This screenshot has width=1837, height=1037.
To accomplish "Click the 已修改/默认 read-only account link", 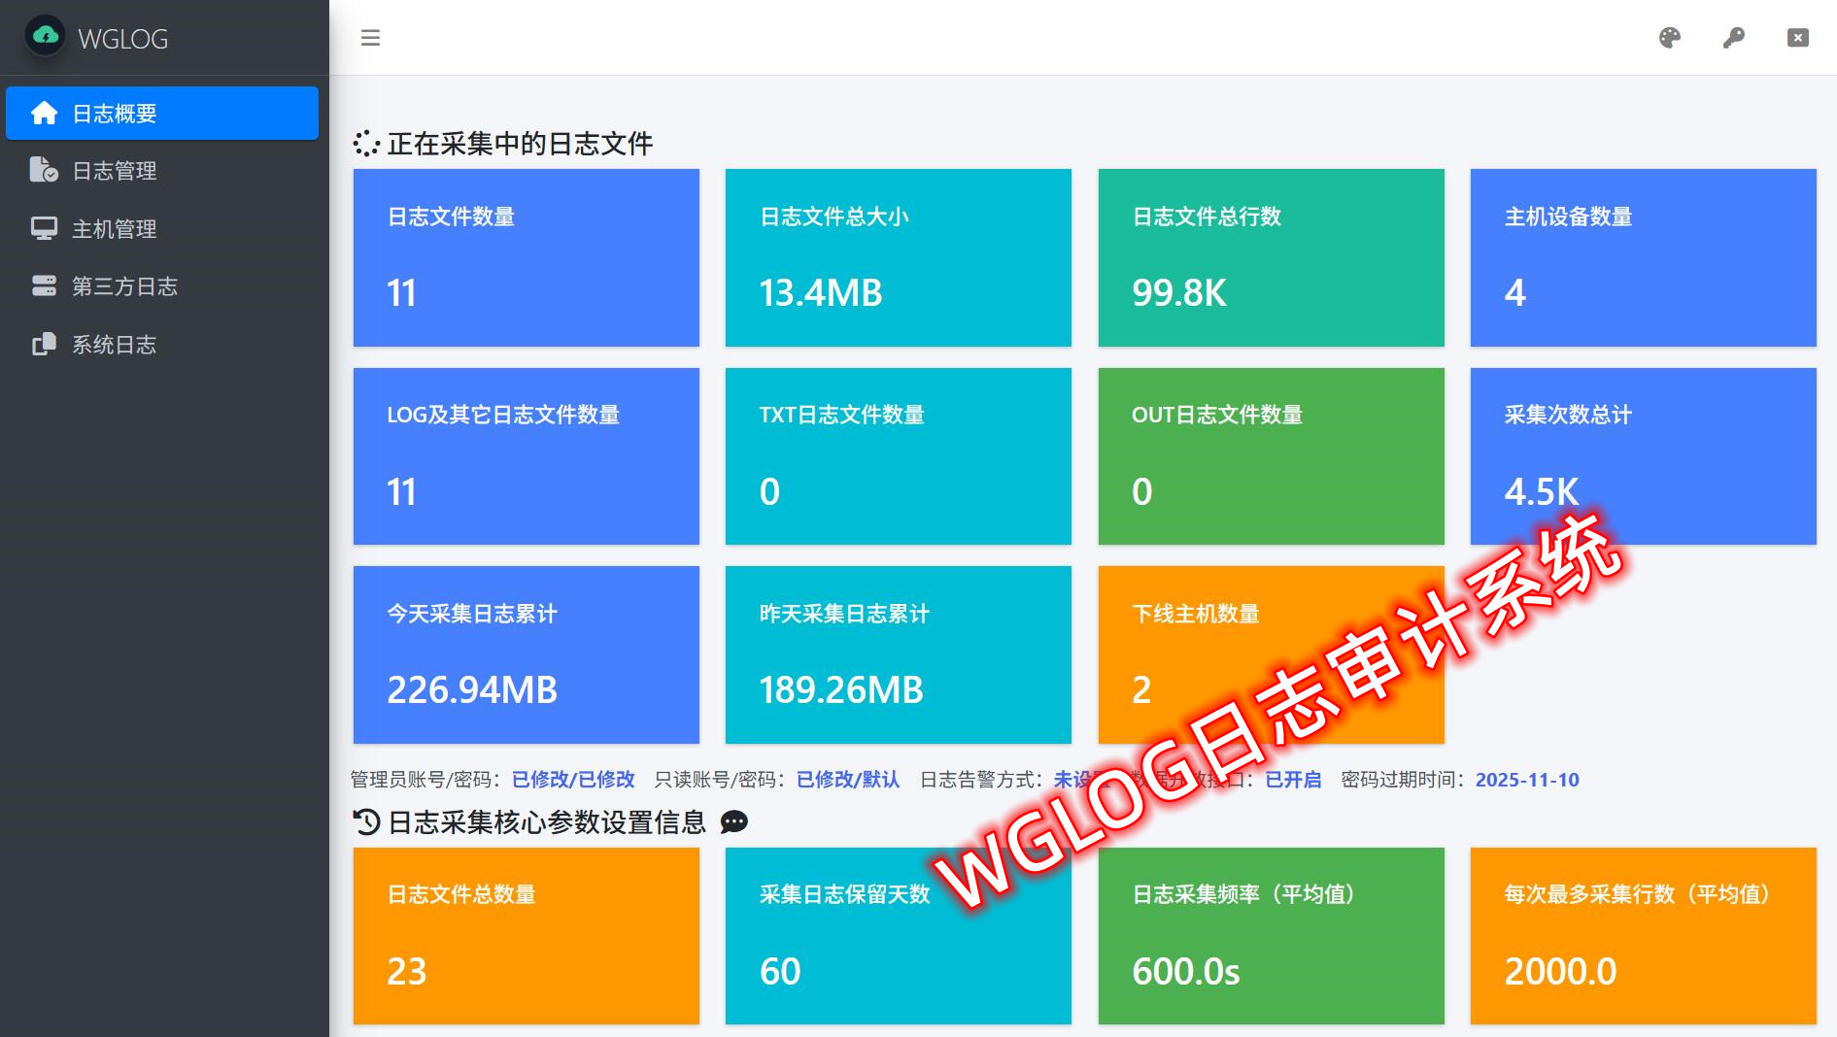I will click(847, 780).
